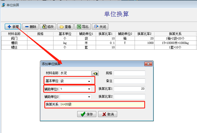
Task: Click the empty 换算比率2 field
Action: pyautogui.click(x=129, y=97)
